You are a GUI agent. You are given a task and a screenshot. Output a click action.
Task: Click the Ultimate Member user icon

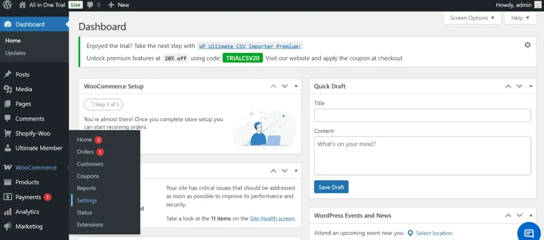click(7, 148)
